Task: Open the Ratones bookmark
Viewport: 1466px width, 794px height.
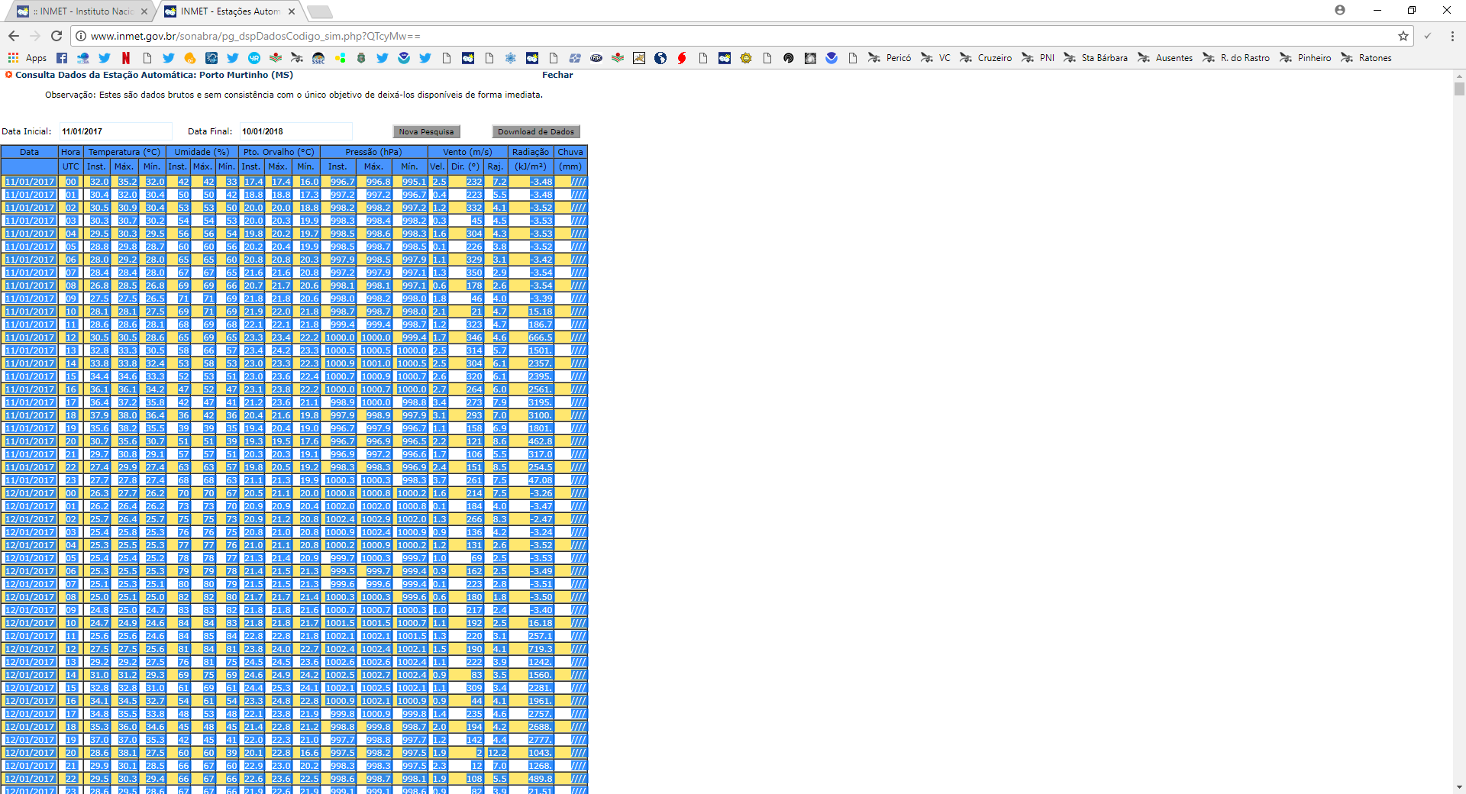Action: click(x=1366, y=58)
